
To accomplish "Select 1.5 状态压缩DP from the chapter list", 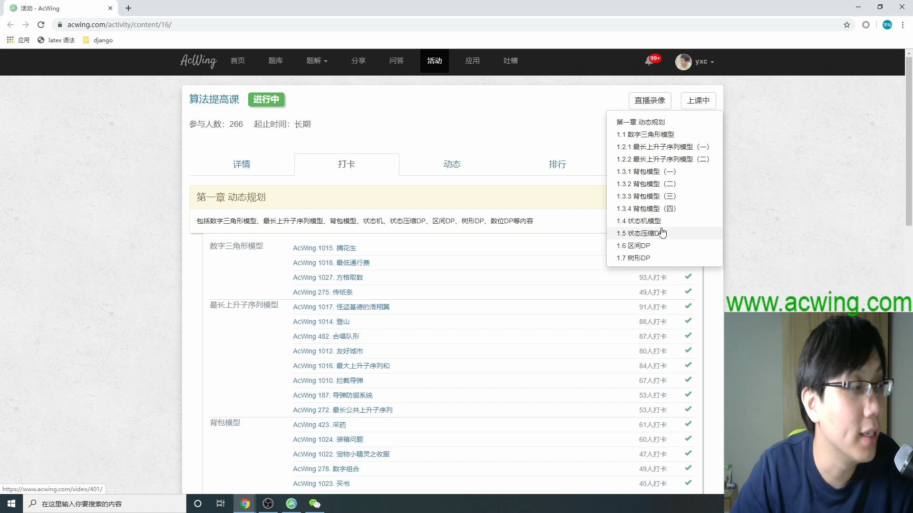I will (639, 233).
